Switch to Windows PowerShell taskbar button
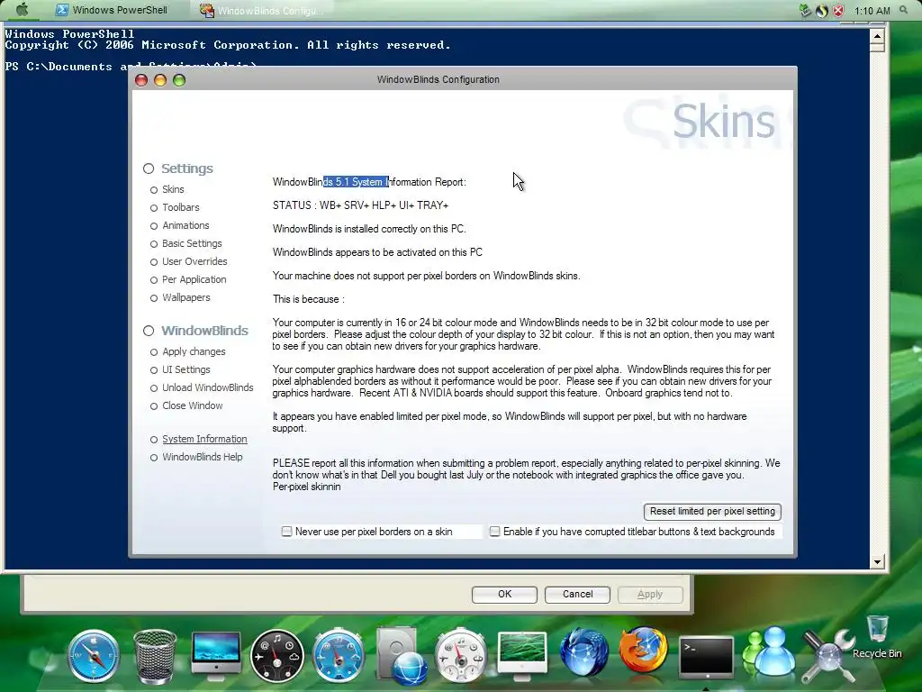The width and height of the screenshot is (922, 692). tap(111, 10)
